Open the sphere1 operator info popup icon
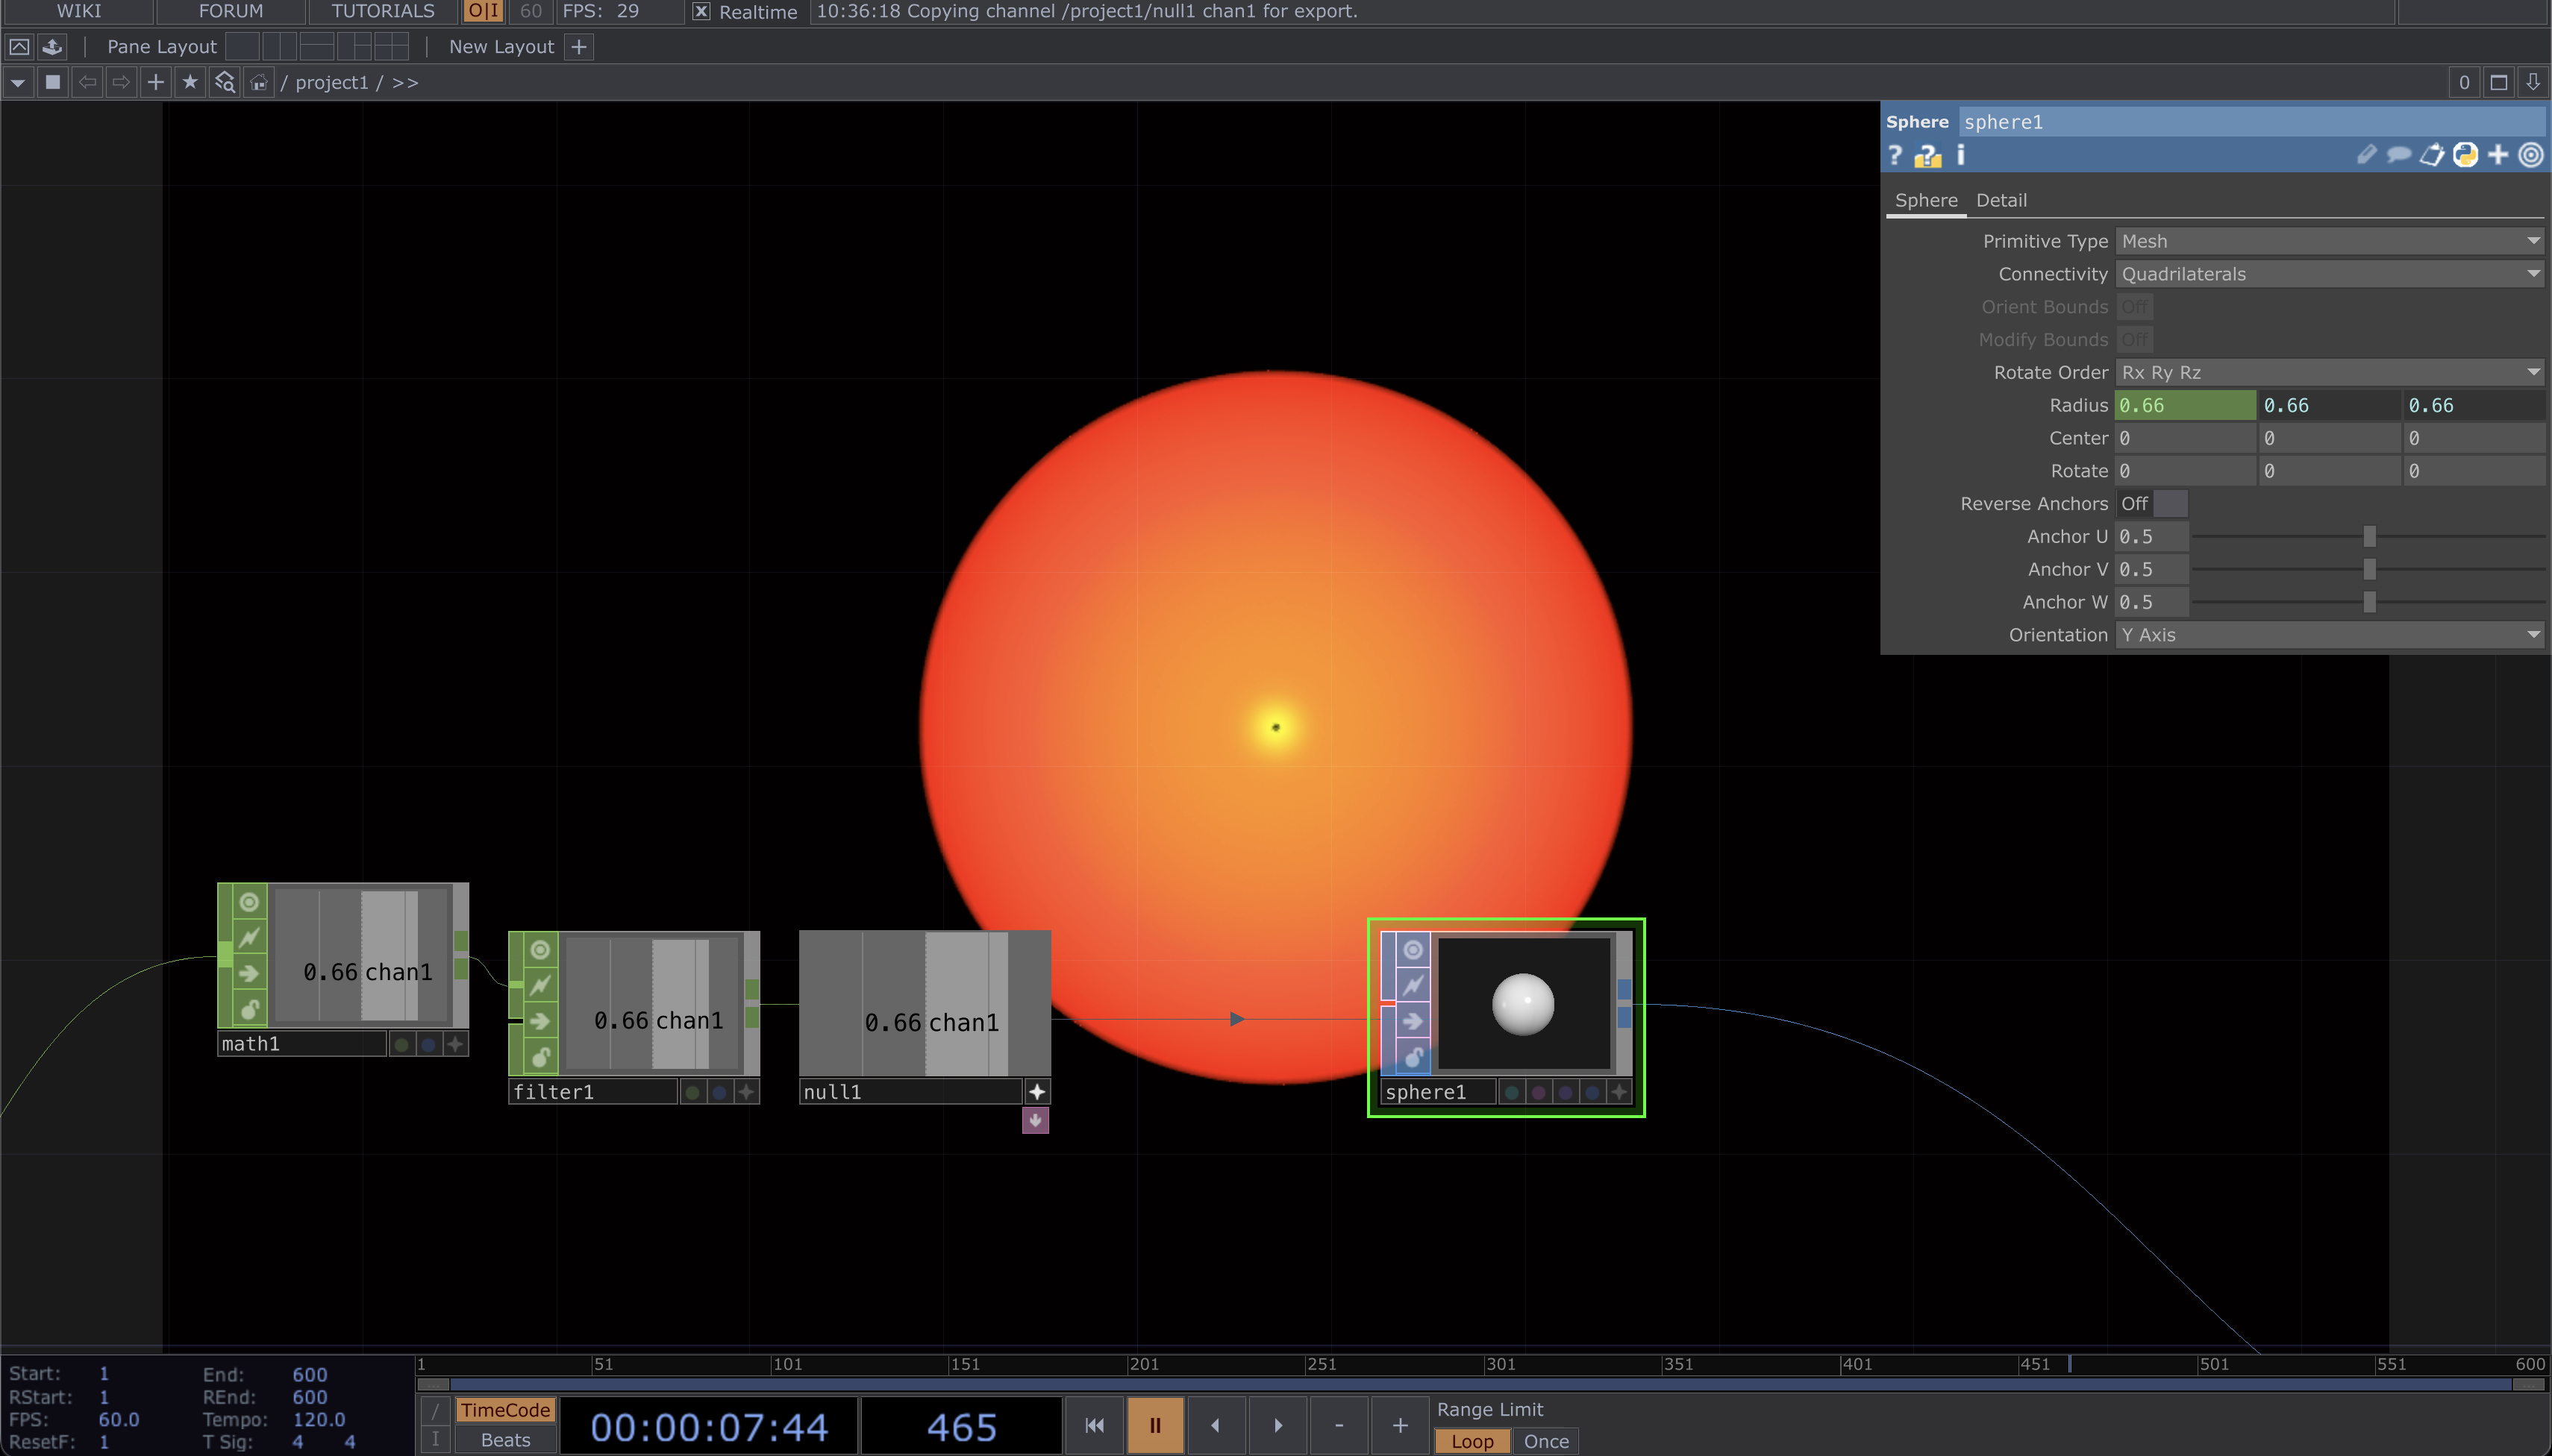2552x1456 pixels. pyautogui.click(x=1961, y=155)
